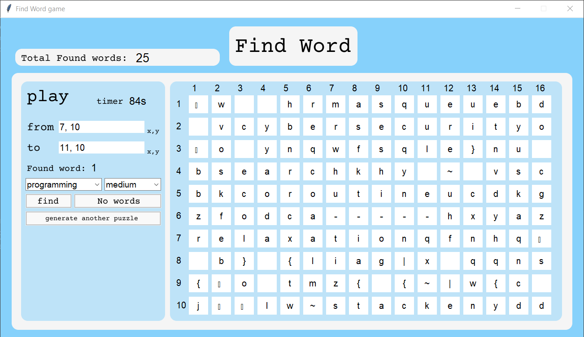Click the Find Word title header

click(x=293, y=45)
